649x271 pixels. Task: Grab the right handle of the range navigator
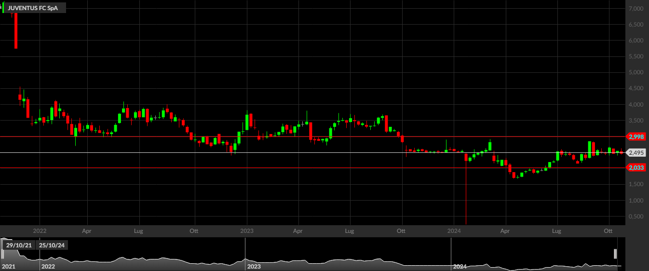tap(615, 254)
